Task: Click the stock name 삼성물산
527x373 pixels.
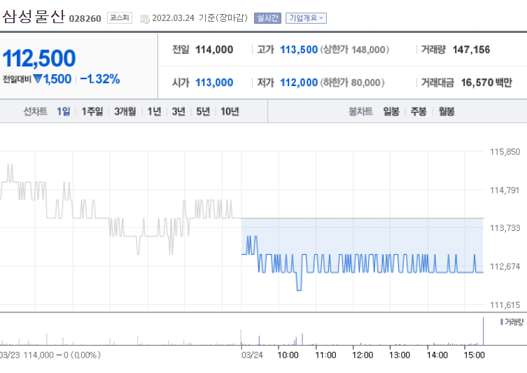Action: (x=34, y=17)
